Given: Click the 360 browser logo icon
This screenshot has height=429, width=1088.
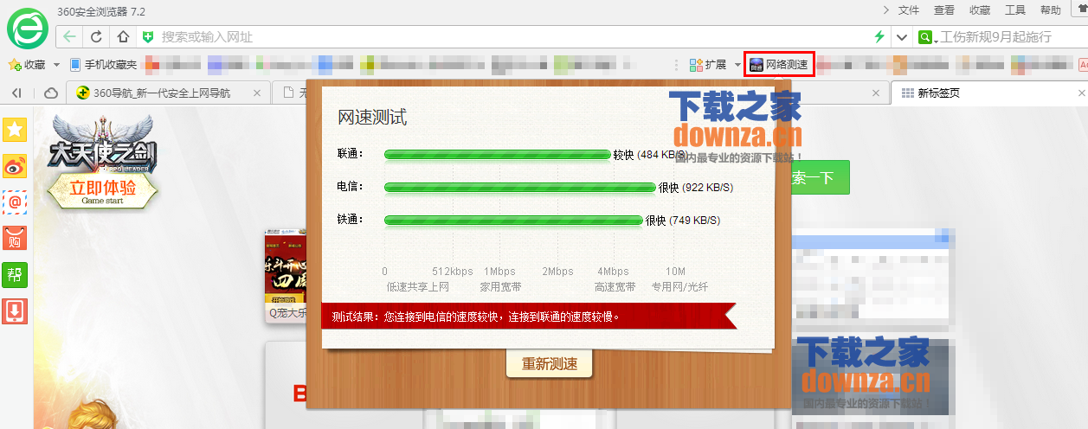Looking at the screenshot, I should tap(28, 28).
